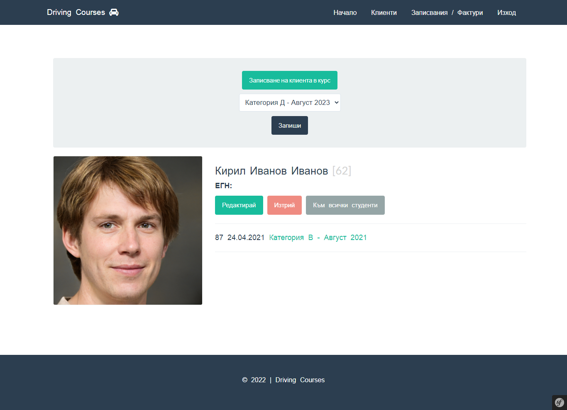Click the client's profile photo
Screen dimensions: 567x410
[x=127, y=230]
